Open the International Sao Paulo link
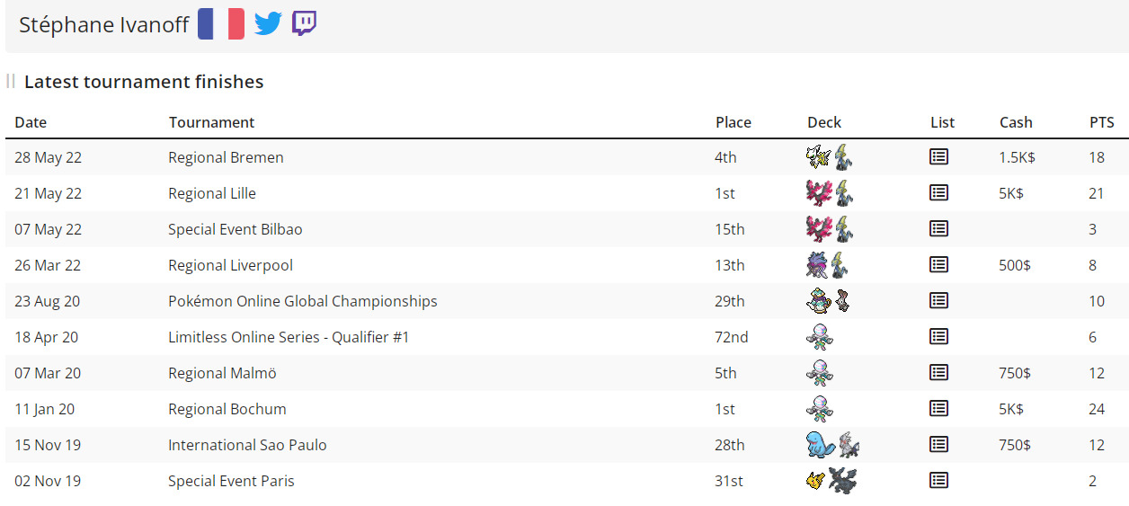The height and width of the screenshot is (506, 1129). [x=247, y=445]
